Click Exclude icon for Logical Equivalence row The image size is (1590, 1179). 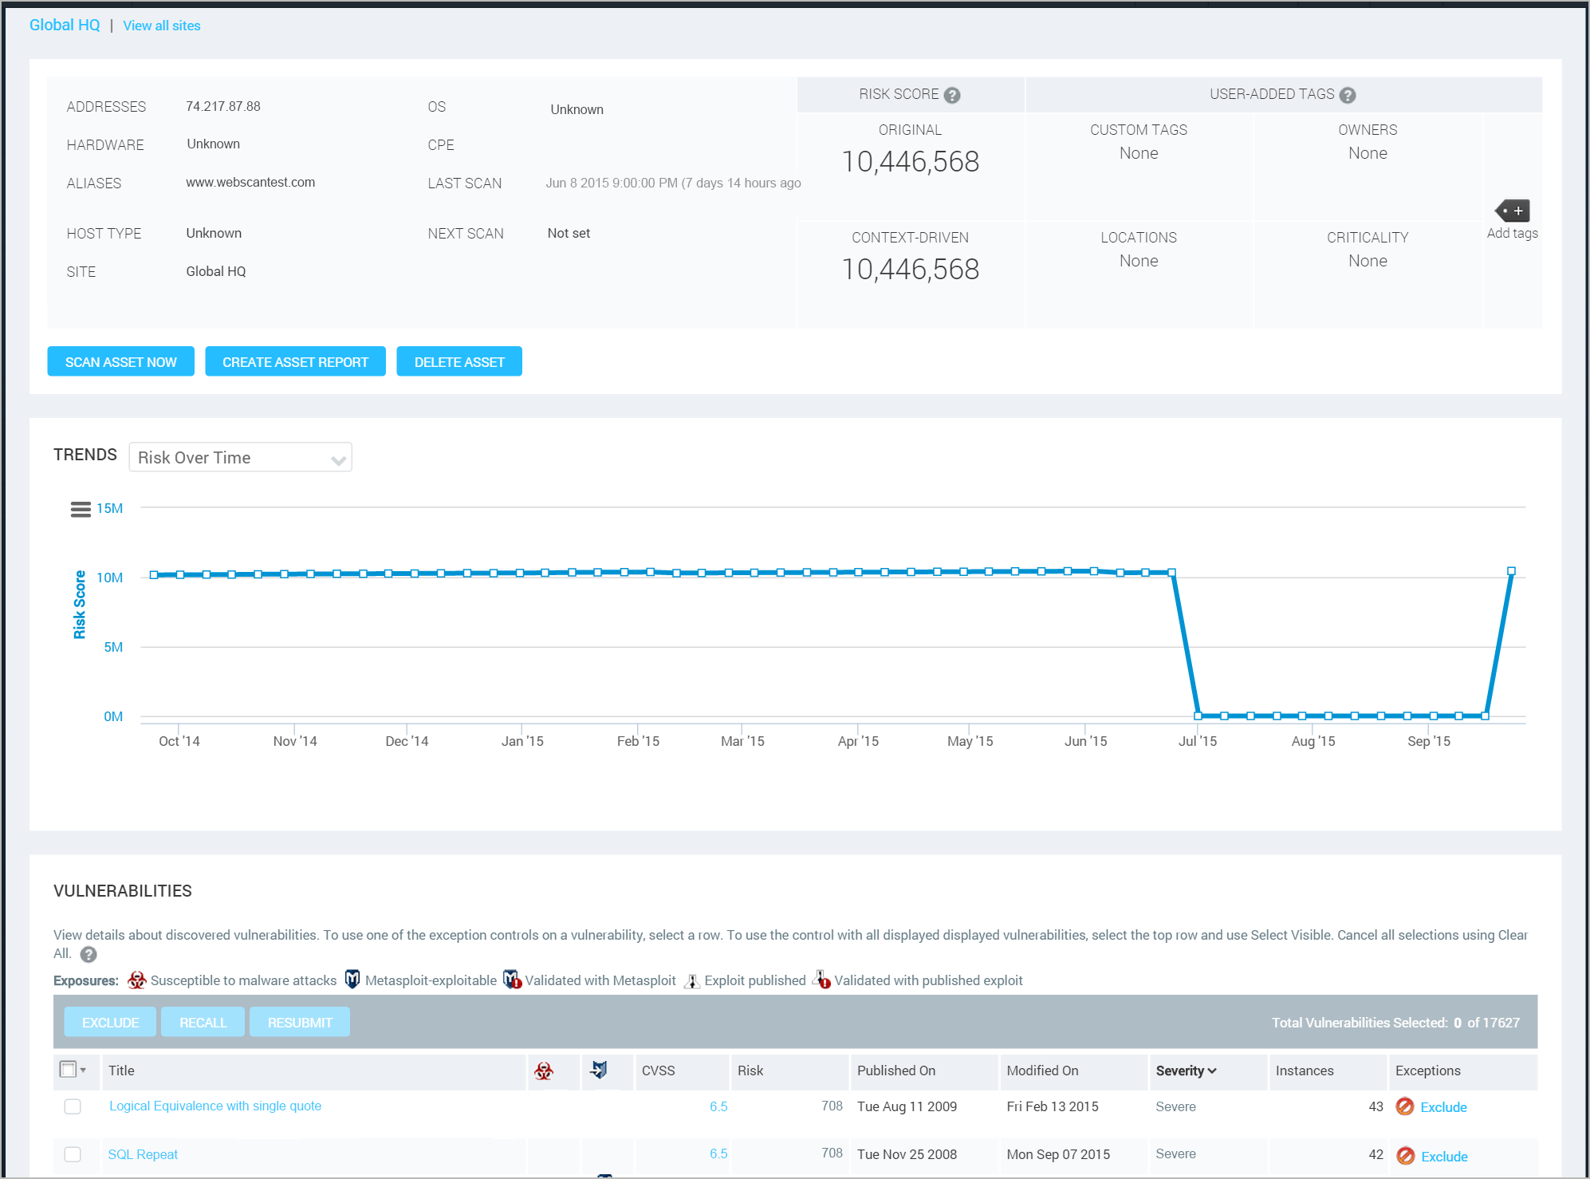pos(1405,1106)
